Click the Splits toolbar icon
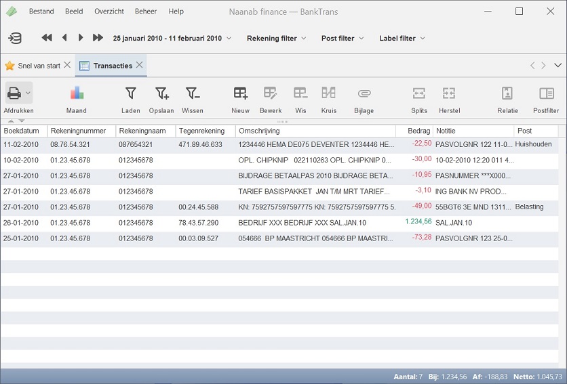This screenshot has width=567, height=384. point(419,93)
